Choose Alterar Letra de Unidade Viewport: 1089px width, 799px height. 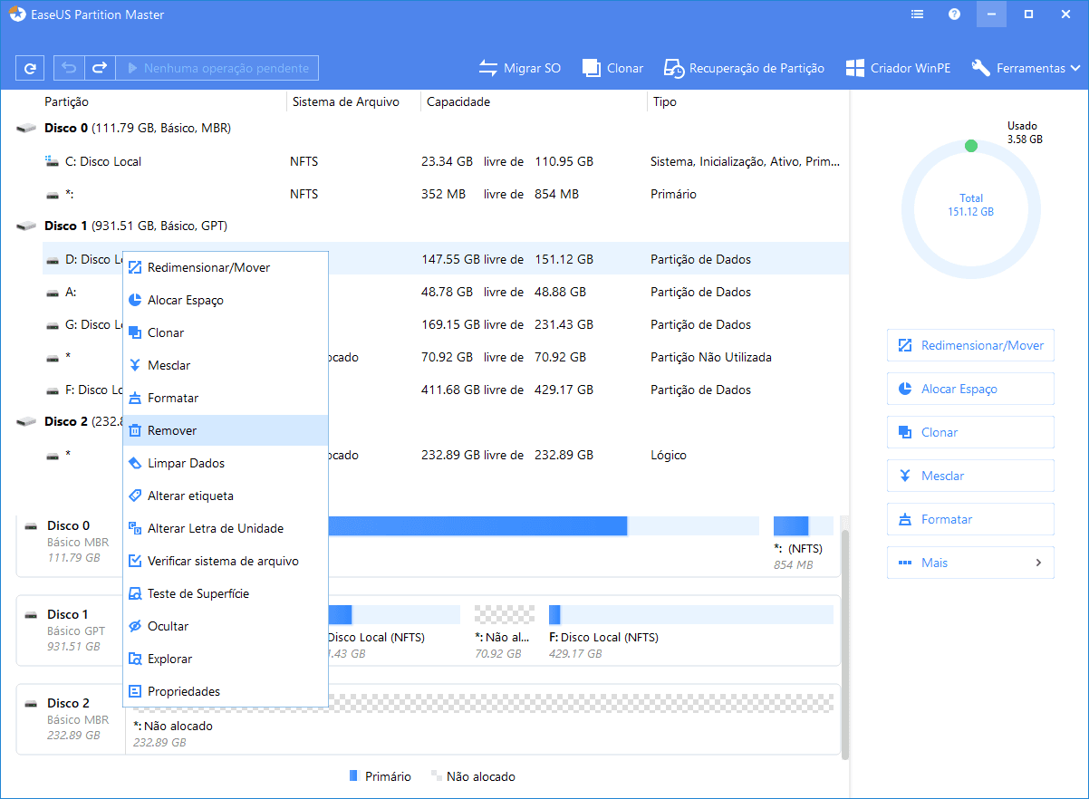click(226, 528)
